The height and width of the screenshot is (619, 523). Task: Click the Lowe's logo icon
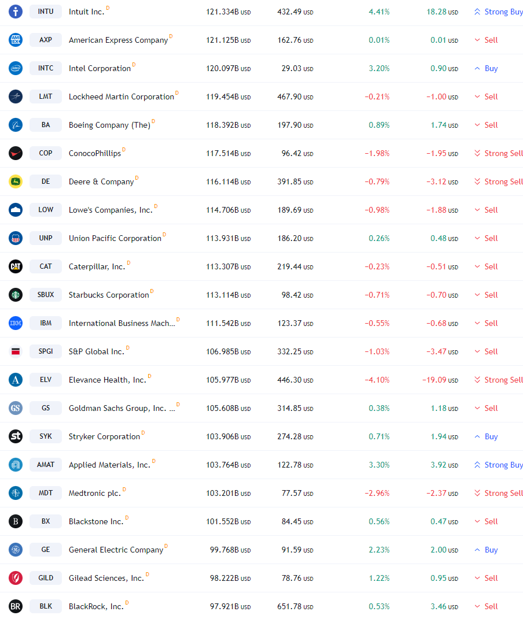16,210
